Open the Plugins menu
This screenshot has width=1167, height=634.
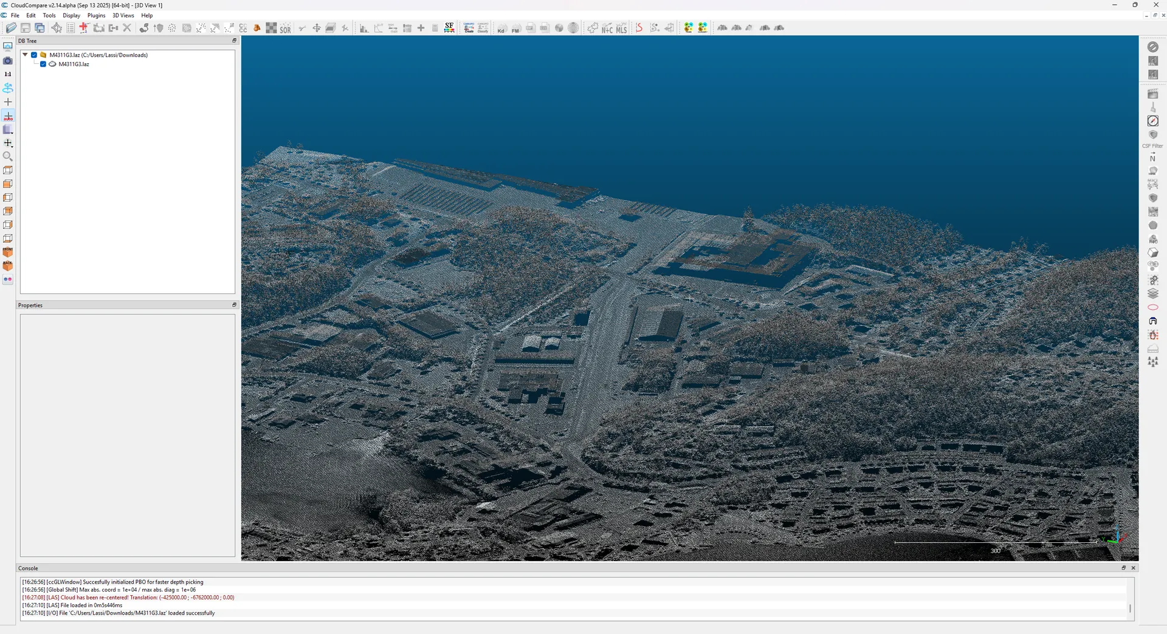click(x=97, y=15)
